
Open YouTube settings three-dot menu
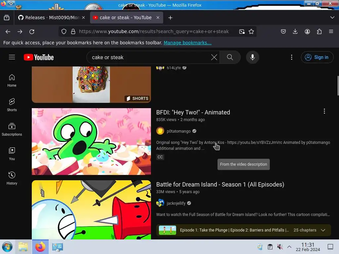(x=292, y=57)
